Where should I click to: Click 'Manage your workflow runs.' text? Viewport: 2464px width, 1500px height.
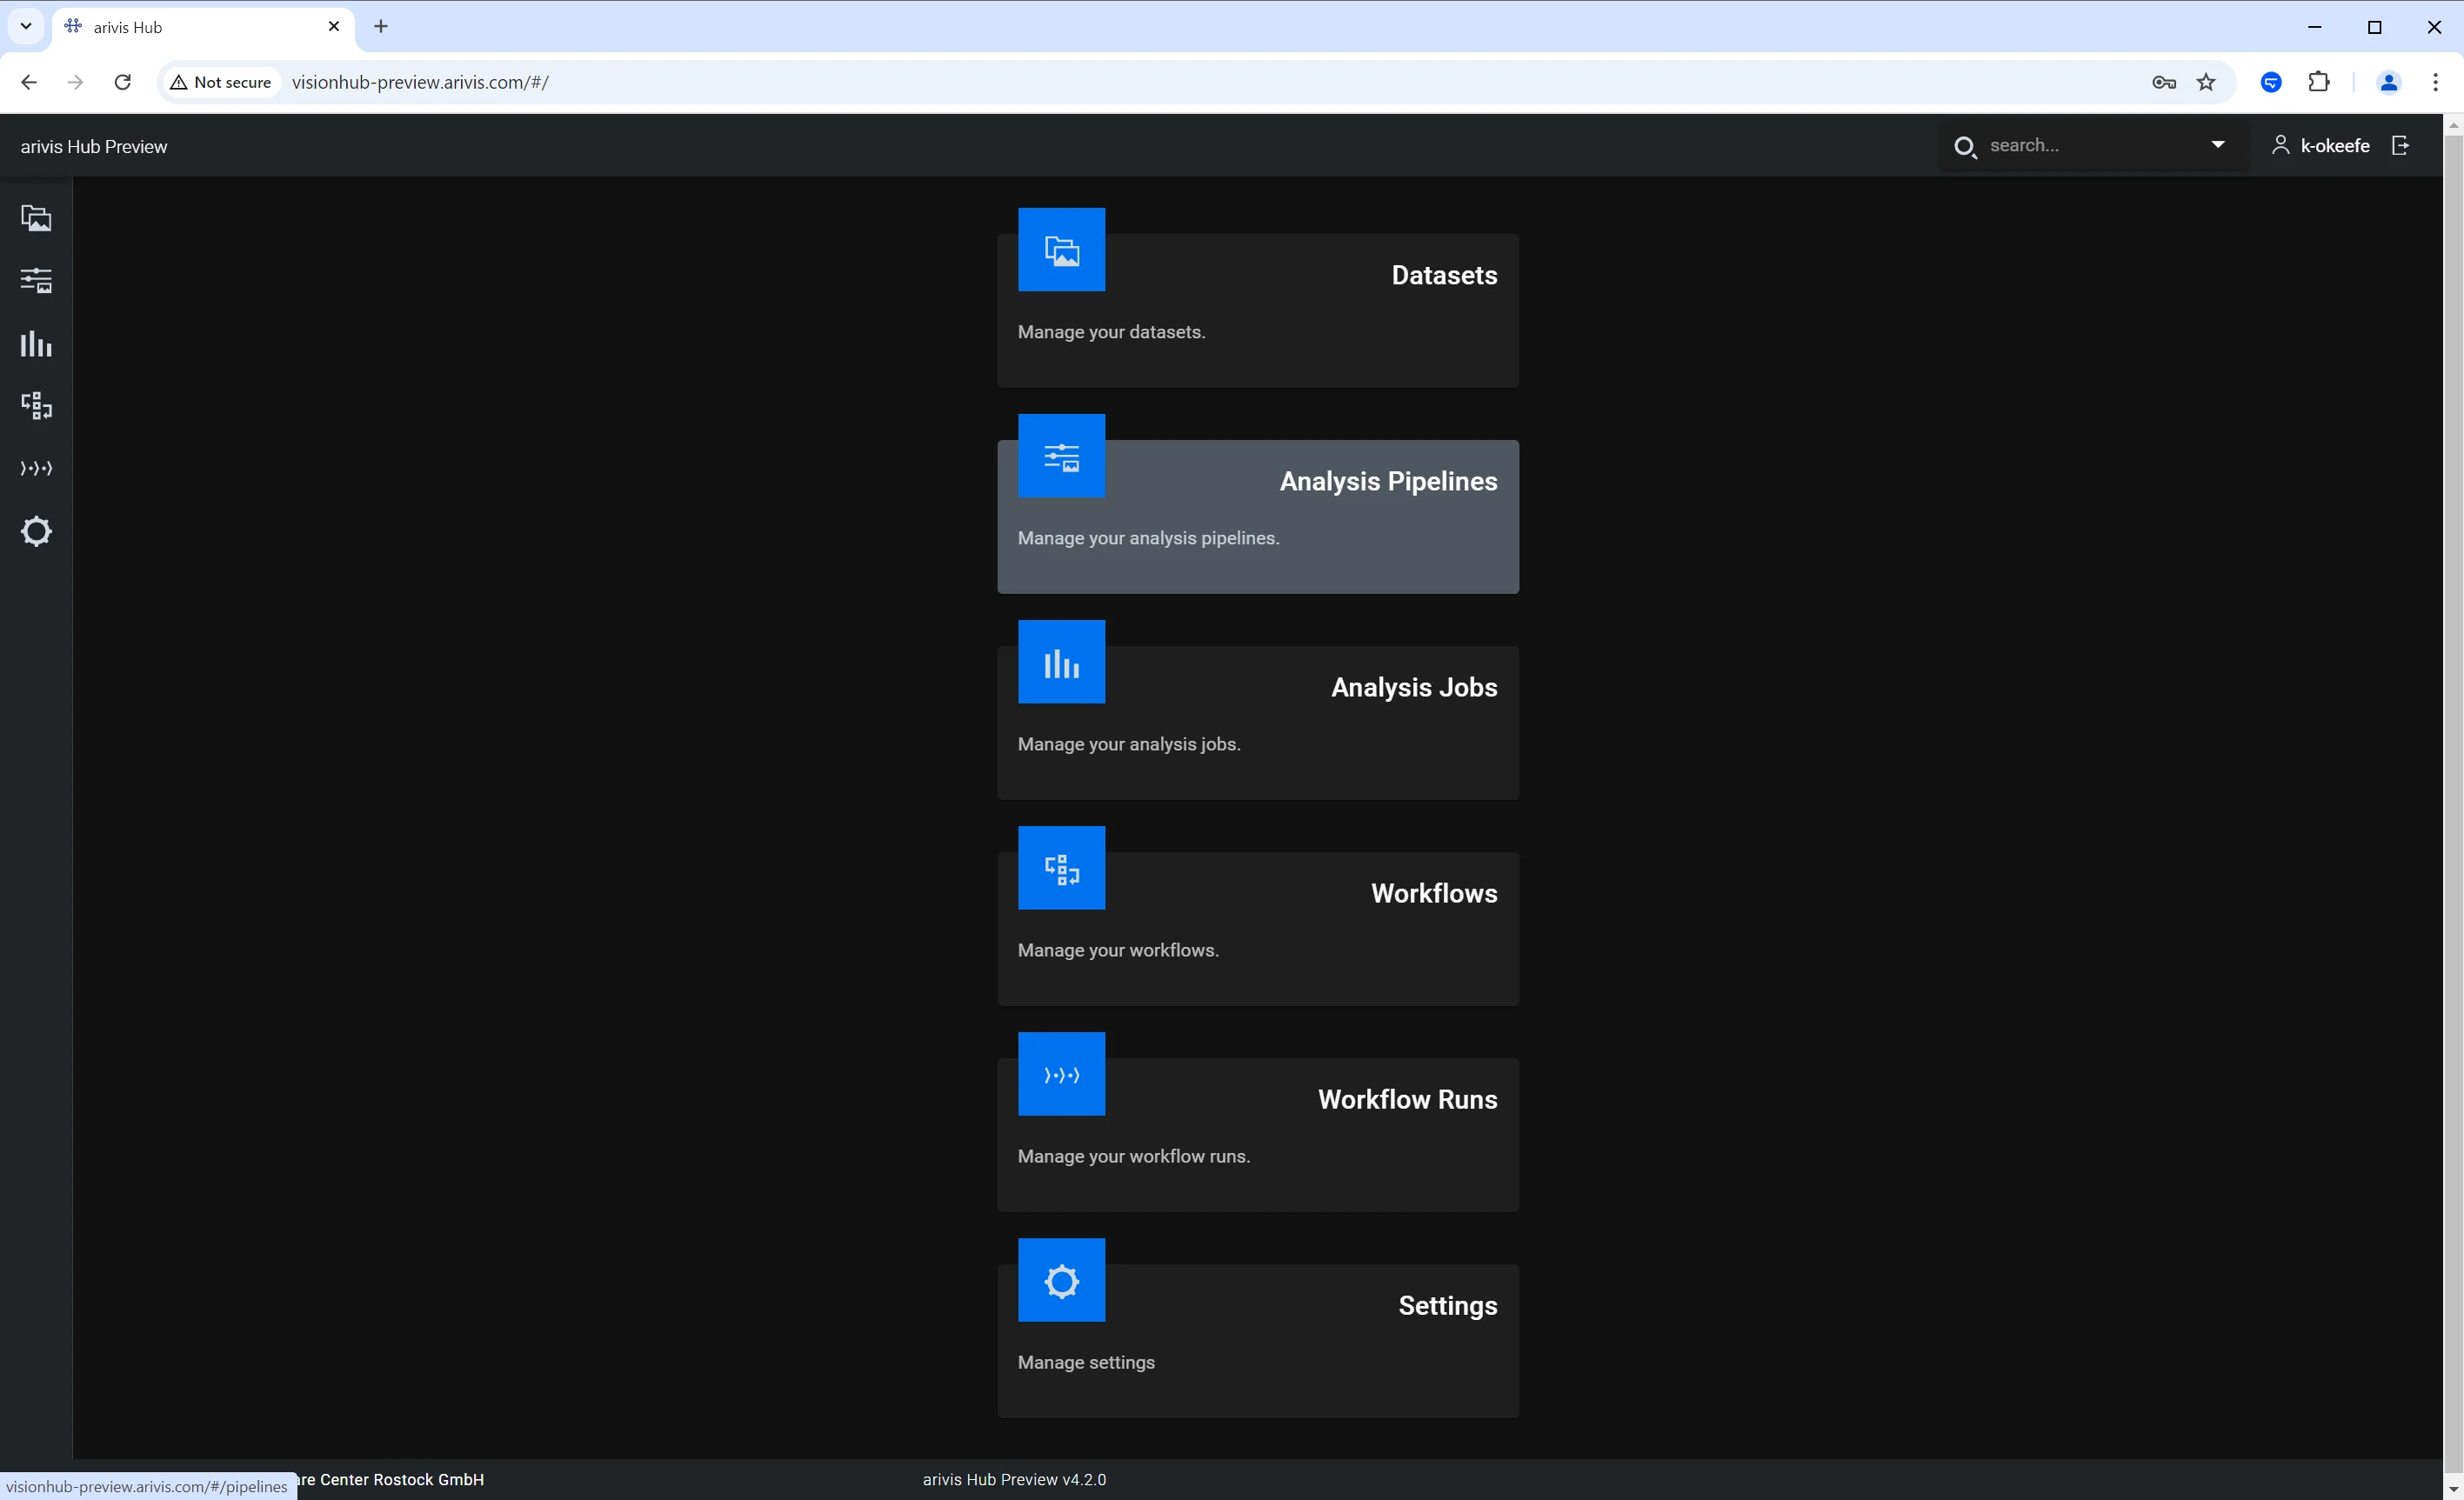[x=1134, y=1156]
